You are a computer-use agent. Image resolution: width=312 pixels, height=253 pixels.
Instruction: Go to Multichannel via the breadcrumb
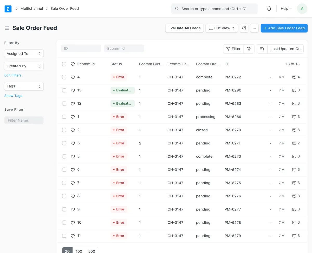click(31, 8)
